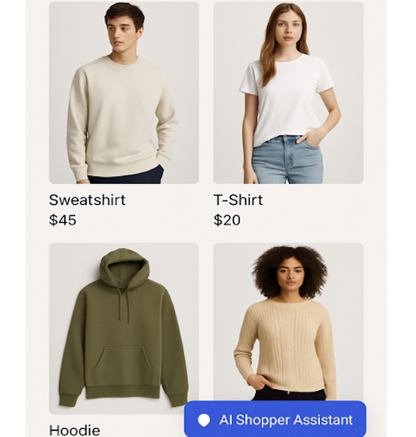Click the T-Shirt product name

pyautogui.click(x=238, y=200)
